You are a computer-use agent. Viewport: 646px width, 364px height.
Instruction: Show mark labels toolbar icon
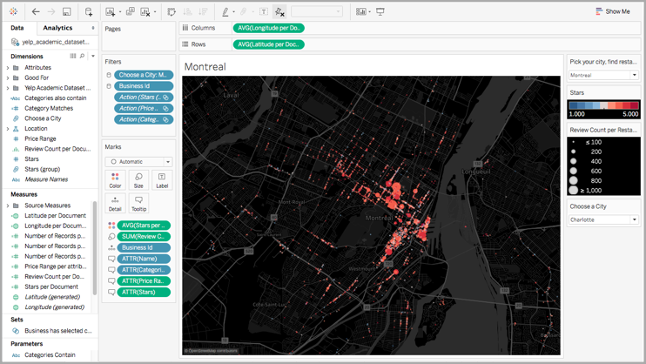(264, 11)
